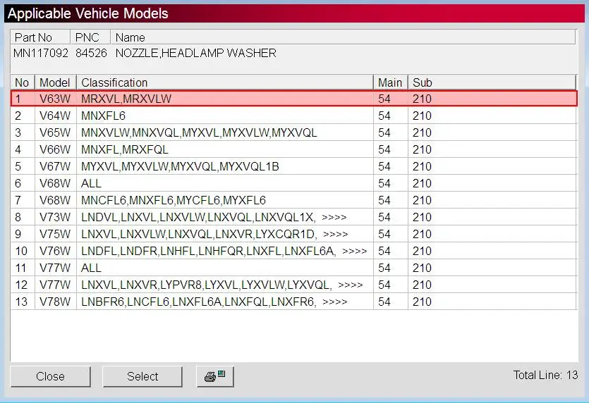Select row 6 V68W ALL
Image resolution: width=589 pixels, height=403 pixels.
click(293, 183)
